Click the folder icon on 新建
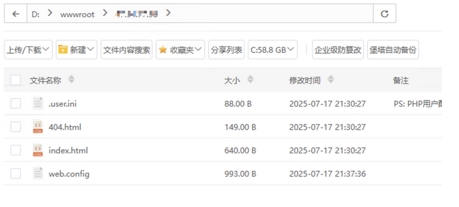This screenshot has height=207, width=459. tap(63, 50)
